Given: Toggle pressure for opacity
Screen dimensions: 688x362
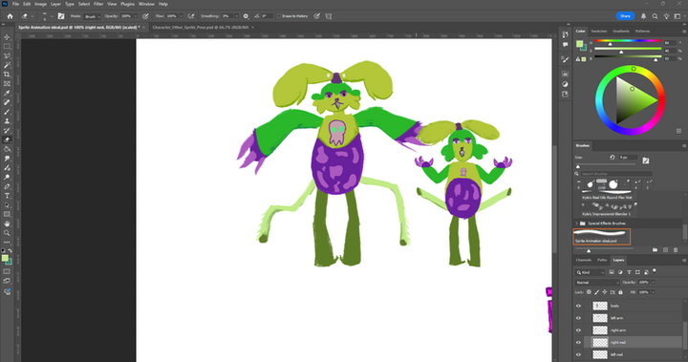Looking at the screenshot, I should pos(145,16).
